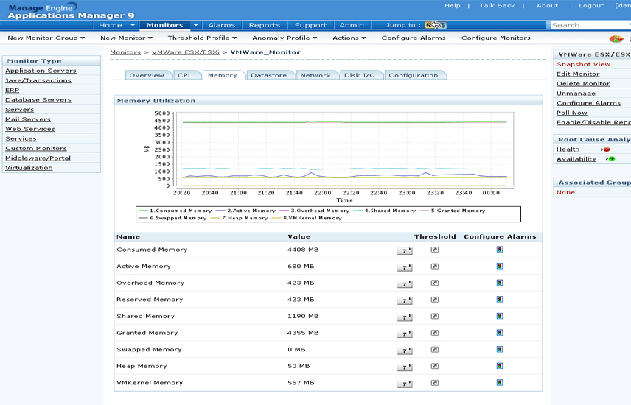Open the 7-day report for Shared Memory
The height and width of the screenshot is (405, 631).
[x=405, y=317]
